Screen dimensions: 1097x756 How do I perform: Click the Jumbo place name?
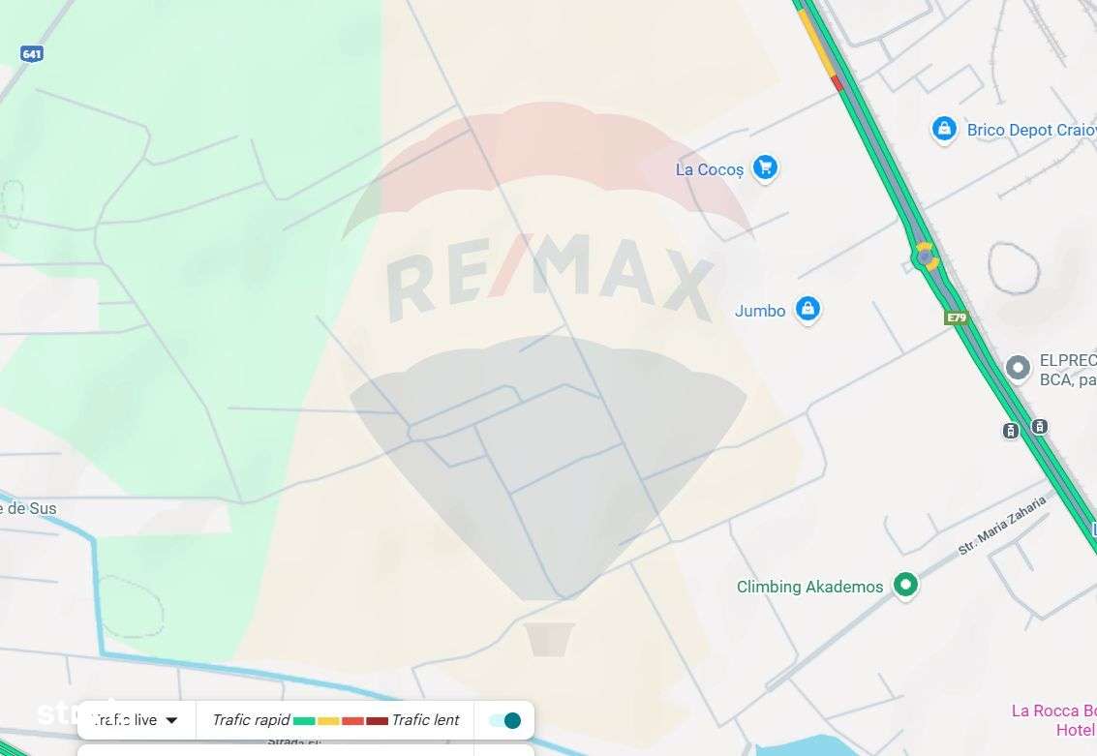coord(760,312)
